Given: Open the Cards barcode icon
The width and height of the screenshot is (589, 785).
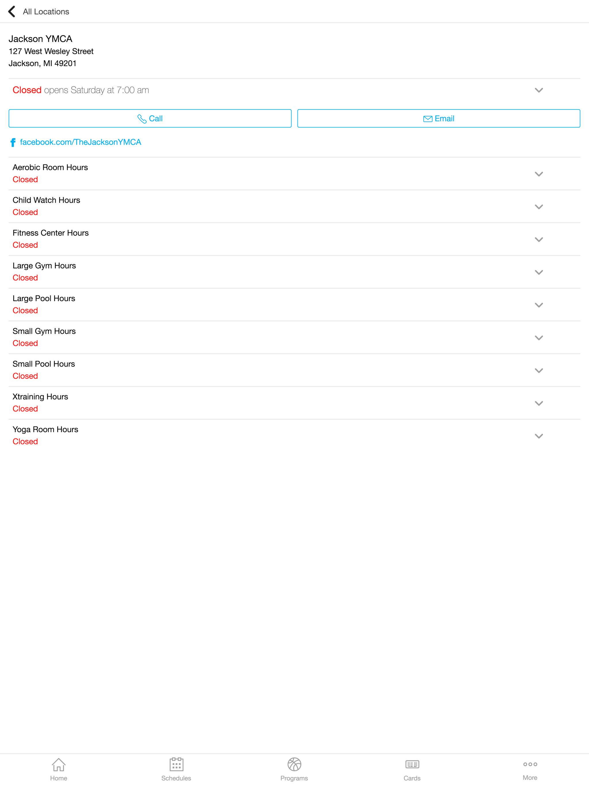Looking at the screenshot, I should (x=412, y=764).
